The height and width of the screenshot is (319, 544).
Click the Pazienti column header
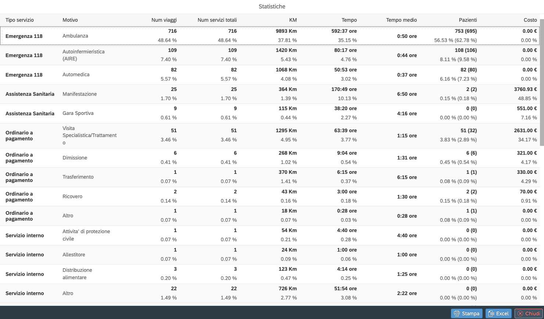point(467,20)
